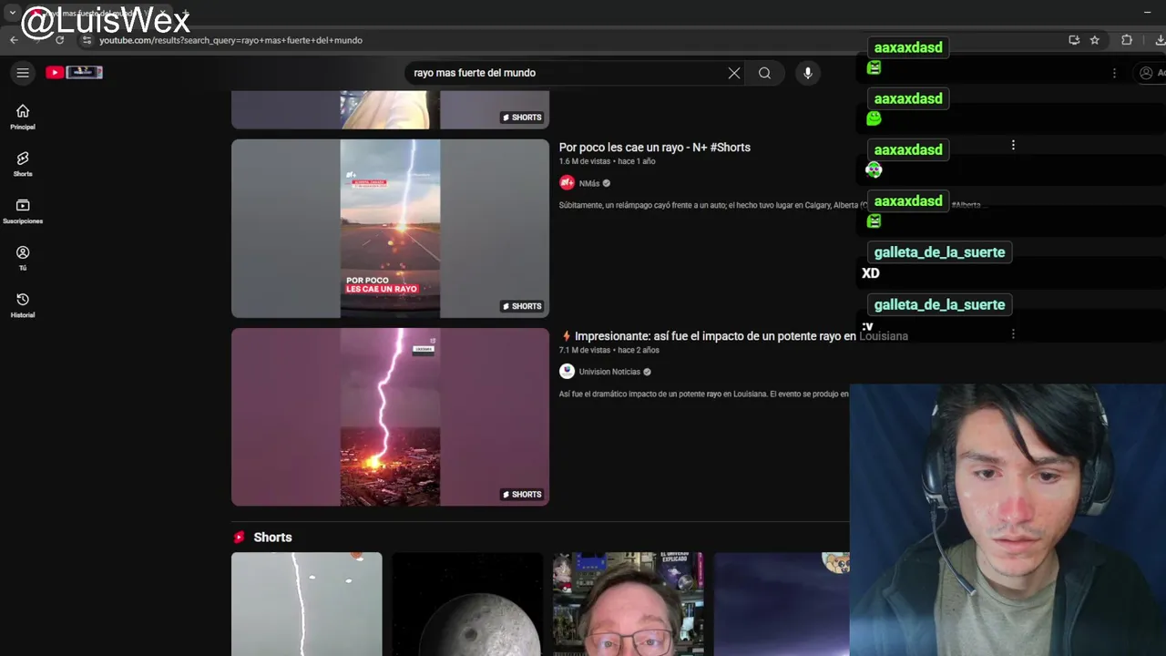Open the moon Shorts thumbnail
1166x656 pixels.
coord(467,604)
